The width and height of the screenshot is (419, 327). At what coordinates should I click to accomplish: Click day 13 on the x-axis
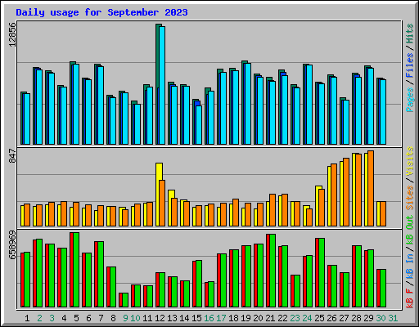coord(172,318)
